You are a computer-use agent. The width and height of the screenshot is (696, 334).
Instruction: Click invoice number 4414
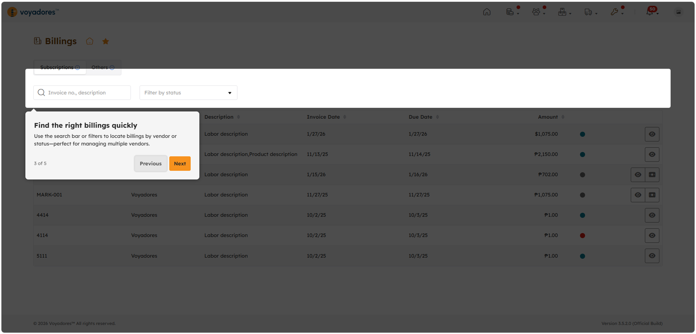click(x=42, y=215)
